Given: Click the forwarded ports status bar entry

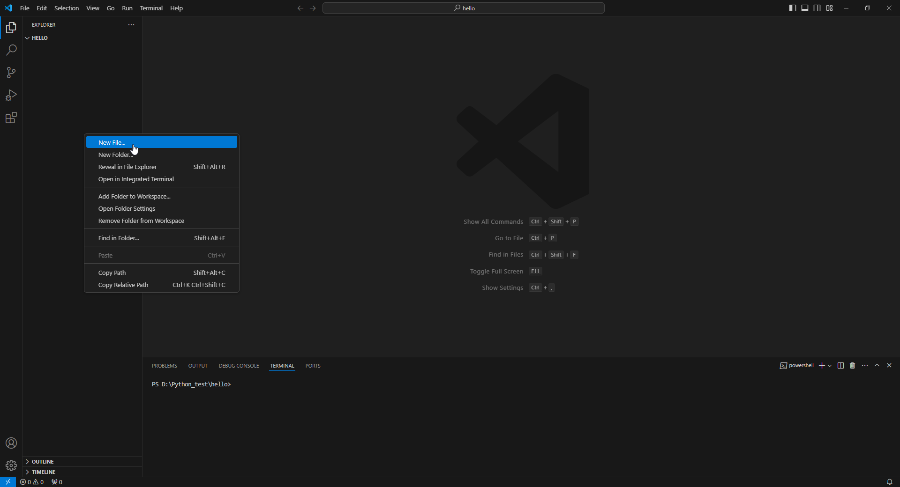Looking at the screenshot, I should (57, 482).
